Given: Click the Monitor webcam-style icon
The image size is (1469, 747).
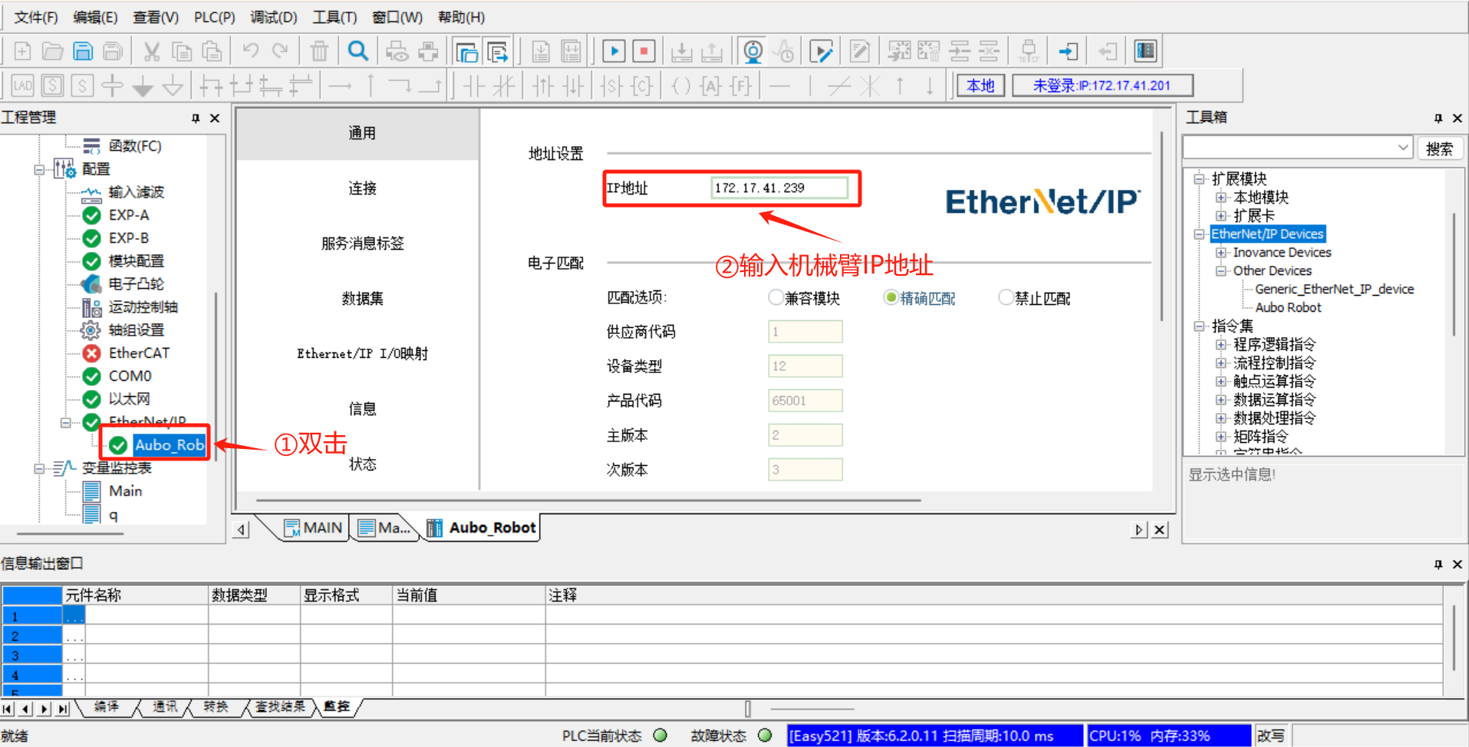Looking at the screenshot, I should tap(753, 51).
